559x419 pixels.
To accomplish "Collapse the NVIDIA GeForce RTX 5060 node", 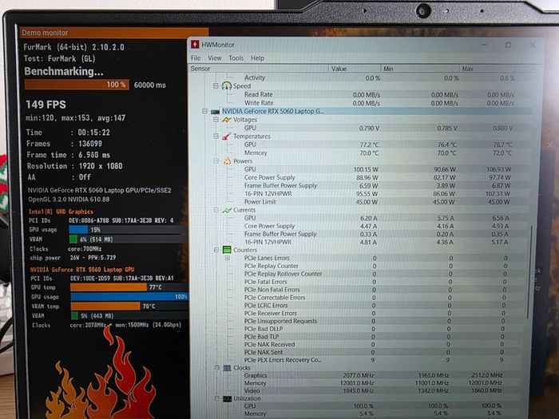I will pos(204,111).
